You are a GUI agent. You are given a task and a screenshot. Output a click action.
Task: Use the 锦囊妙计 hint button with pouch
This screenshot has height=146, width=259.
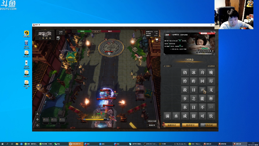pyautogui.click(x=171, y=125)
